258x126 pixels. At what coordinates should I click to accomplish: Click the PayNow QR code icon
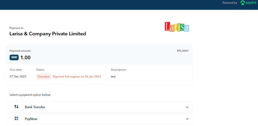[16, 119]
